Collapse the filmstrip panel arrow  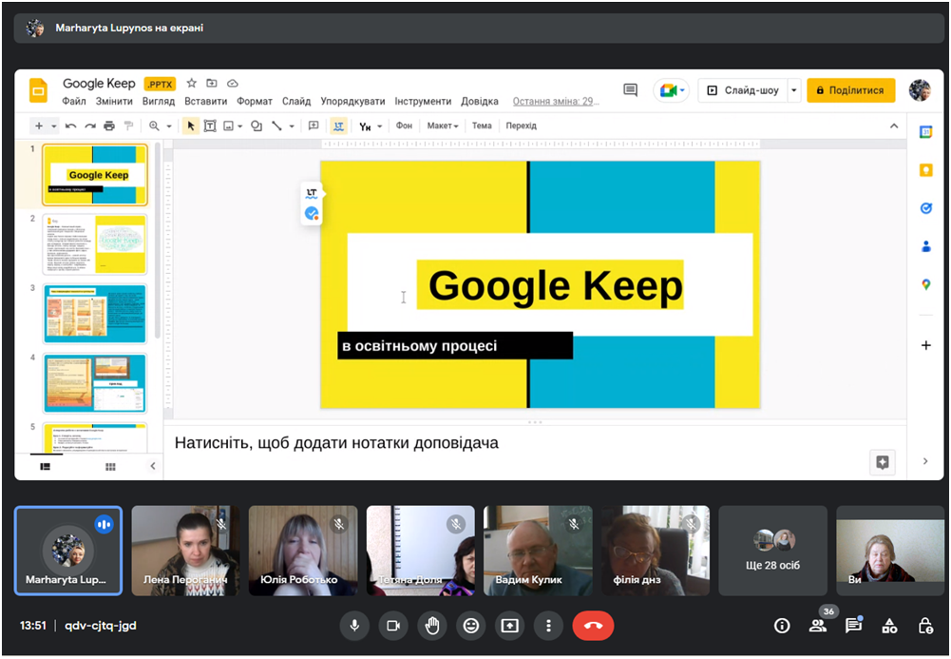click(152, 466)
